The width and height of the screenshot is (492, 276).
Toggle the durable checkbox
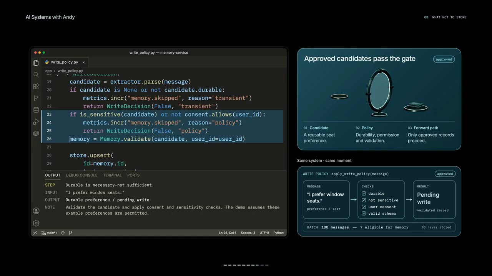[x=364, y=194]
